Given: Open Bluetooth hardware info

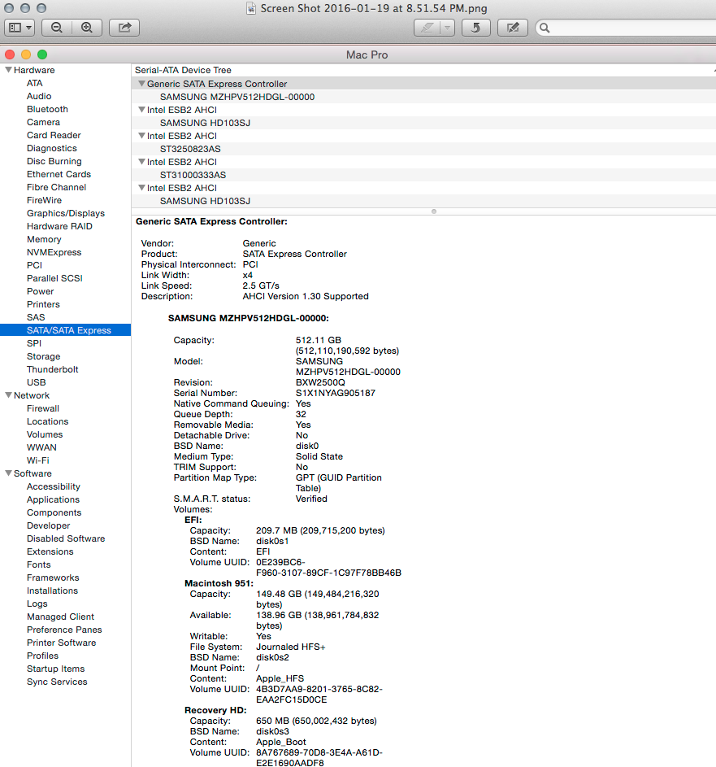Looking at the screenshot, I should pyautogui.click(x=47, y=109).
